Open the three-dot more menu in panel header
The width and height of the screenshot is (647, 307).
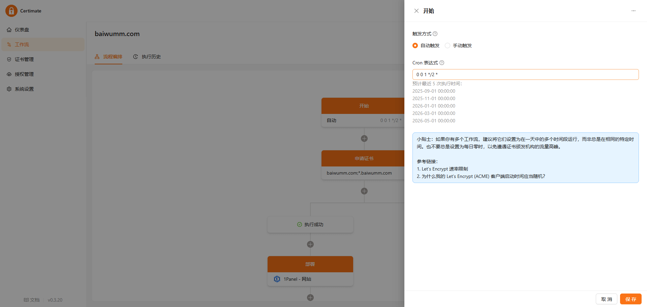tap(634, 11)
